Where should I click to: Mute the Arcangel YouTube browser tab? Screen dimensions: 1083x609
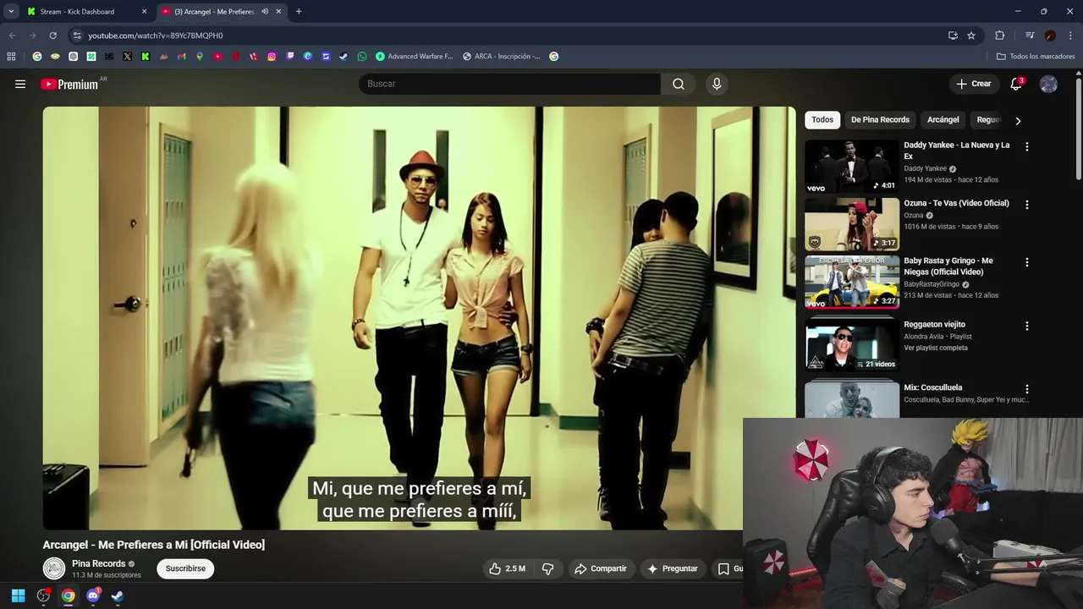coord(265,12)
